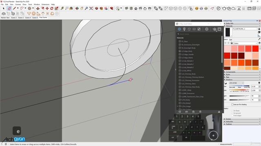Click the bright red color swatch
Image resolution: width=261 pixels, height=146 pixels.
255,49
